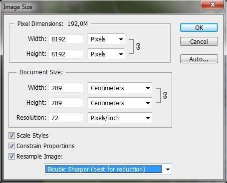Screen dimensions: 227x183
Task: Click the Resolution: label
Action: tap(31, 118)
